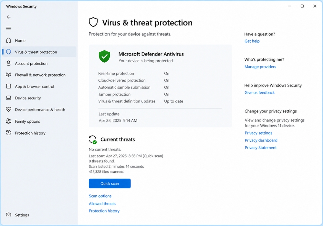Open the Privacy Statement link
This screenshot has width=323, height=226.
coord(261,148)
